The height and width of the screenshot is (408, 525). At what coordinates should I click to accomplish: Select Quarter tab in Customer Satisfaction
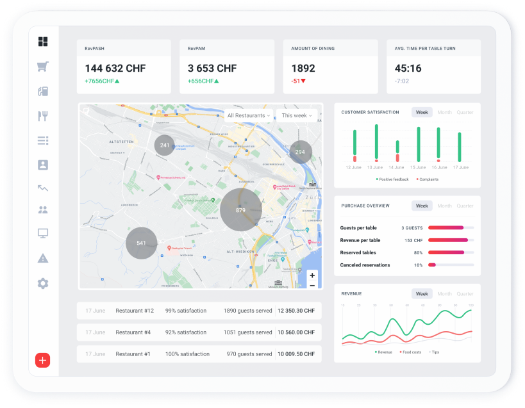465,112
